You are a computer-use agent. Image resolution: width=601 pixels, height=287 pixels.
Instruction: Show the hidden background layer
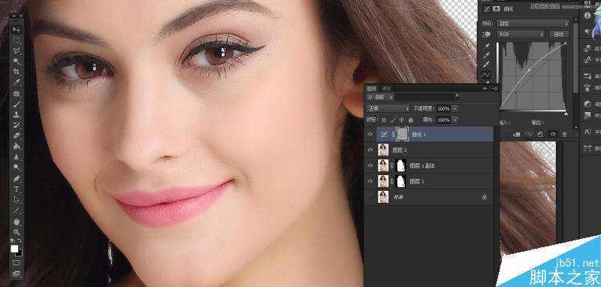370,197
